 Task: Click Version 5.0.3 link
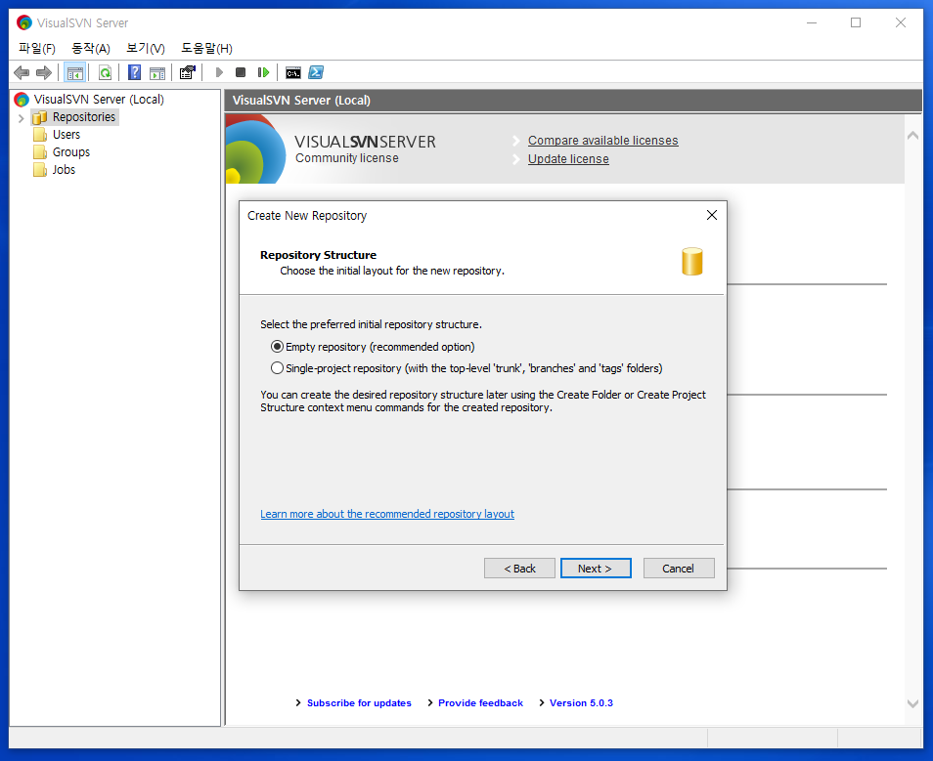(x=581, y=702)
